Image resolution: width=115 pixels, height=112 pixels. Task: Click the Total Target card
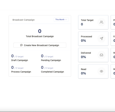coord(93,22)
